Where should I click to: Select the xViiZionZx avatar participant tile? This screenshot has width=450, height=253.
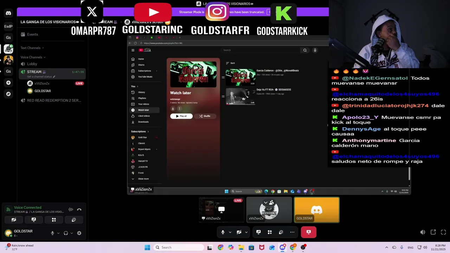coord(269,210)
